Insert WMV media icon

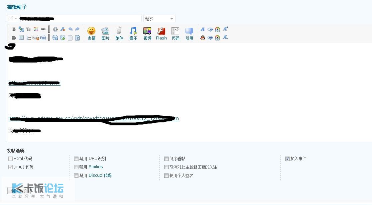(217, 37)
